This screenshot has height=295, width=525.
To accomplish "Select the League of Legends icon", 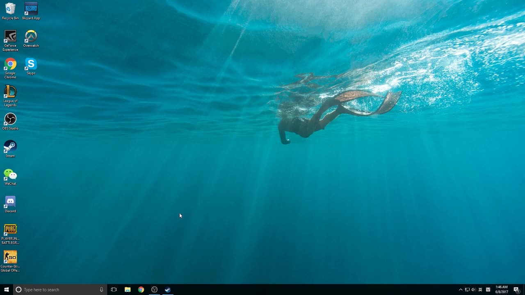I will coord(10,96).
